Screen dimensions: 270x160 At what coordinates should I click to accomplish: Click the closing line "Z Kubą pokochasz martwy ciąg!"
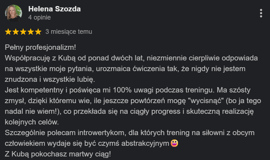[x=58, y=154]
